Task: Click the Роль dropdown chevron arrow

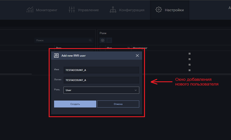Action: (136, 90)
